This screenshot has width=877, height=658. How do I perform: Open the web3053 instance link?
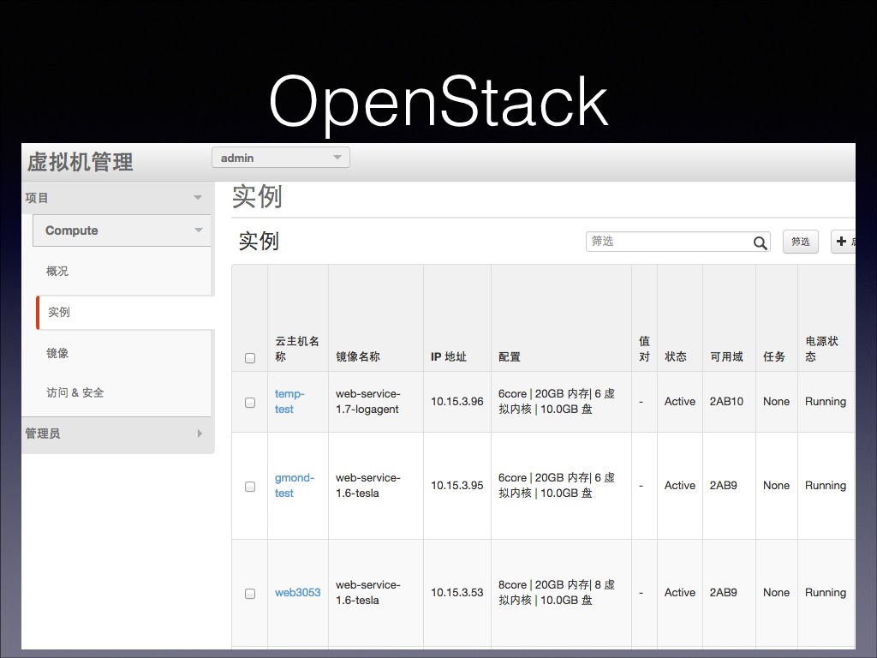pyautogui.click(x=297, y=593)
